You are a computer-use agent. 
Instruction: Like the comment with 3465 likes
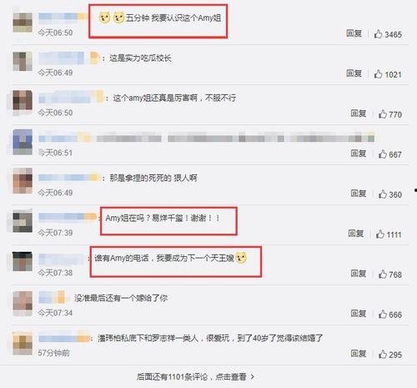click(378, 34)
